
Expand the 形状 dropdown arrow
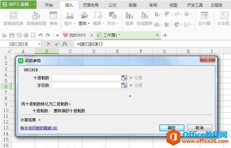(x=117, y=23)
